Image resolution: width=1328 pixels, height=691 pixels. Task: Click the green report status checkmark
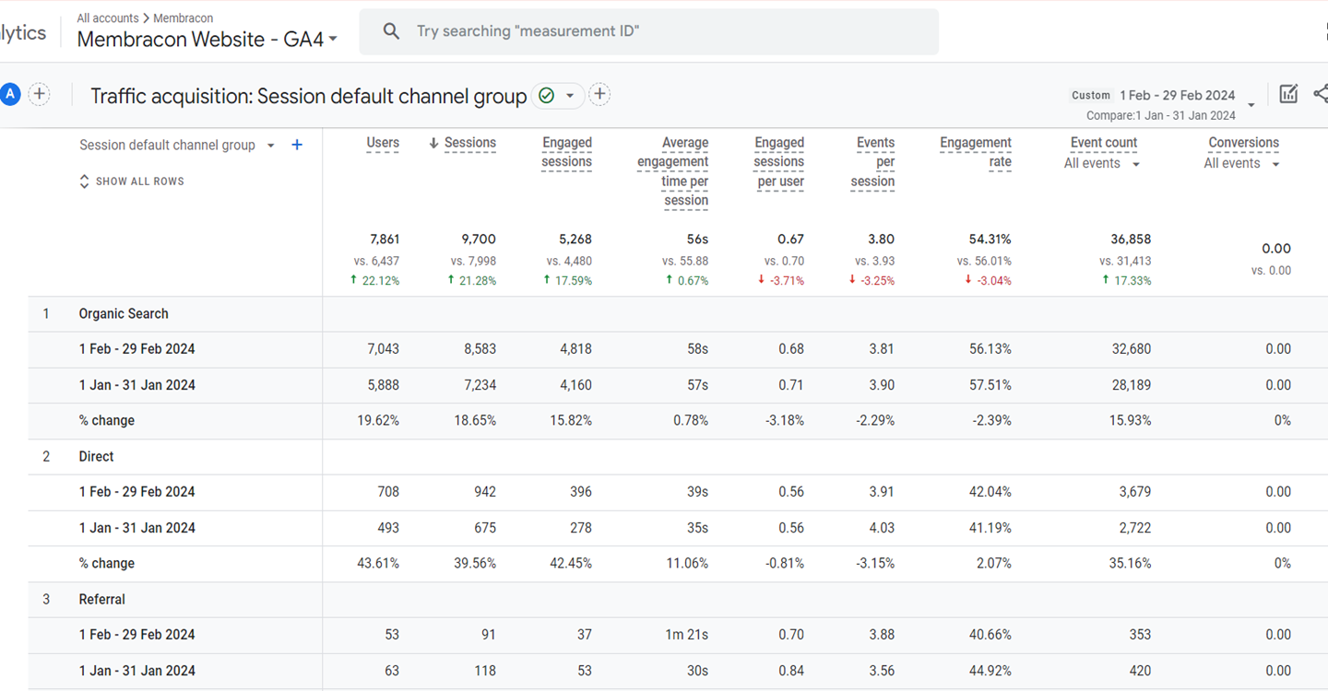546,96
